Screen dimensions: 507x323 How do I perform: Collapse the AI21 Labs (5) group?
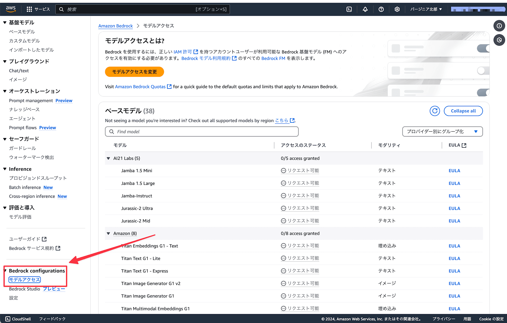108,158
